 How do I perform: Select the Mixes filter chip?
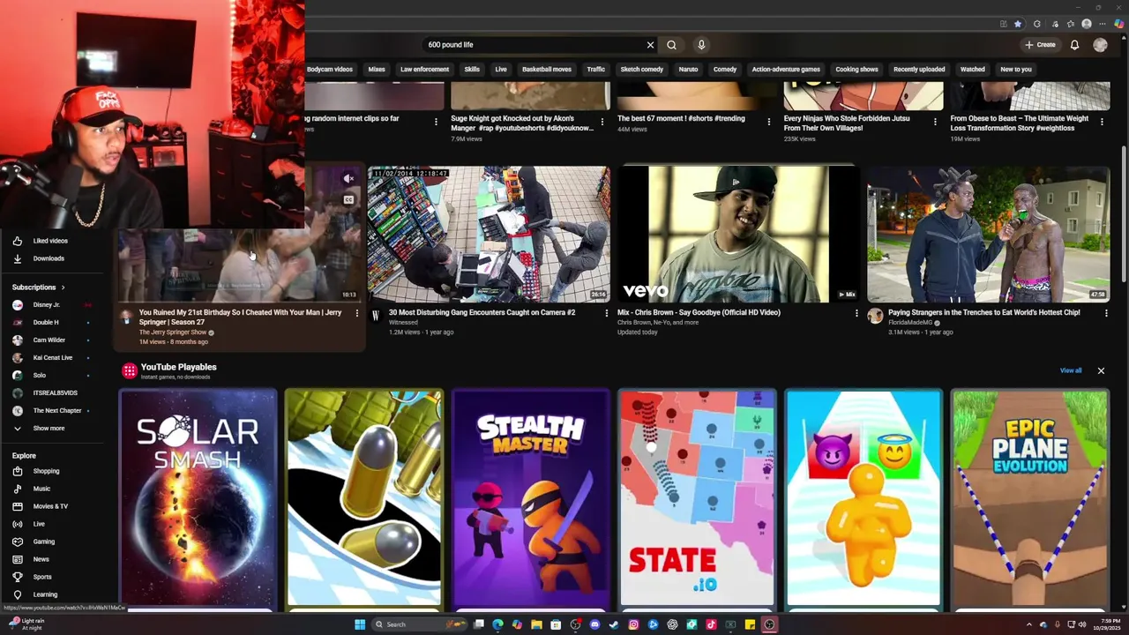click(377, 70)
